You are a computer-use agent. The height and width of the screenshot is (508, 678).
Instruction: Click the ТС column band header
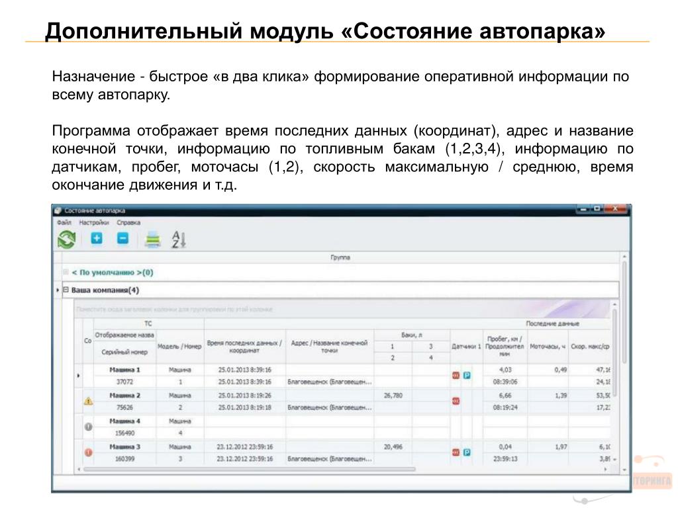click(148, 323)
